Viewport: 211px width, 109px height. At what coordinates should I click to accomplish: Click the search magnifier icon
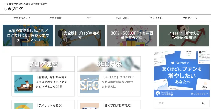(x=203, y=103)
